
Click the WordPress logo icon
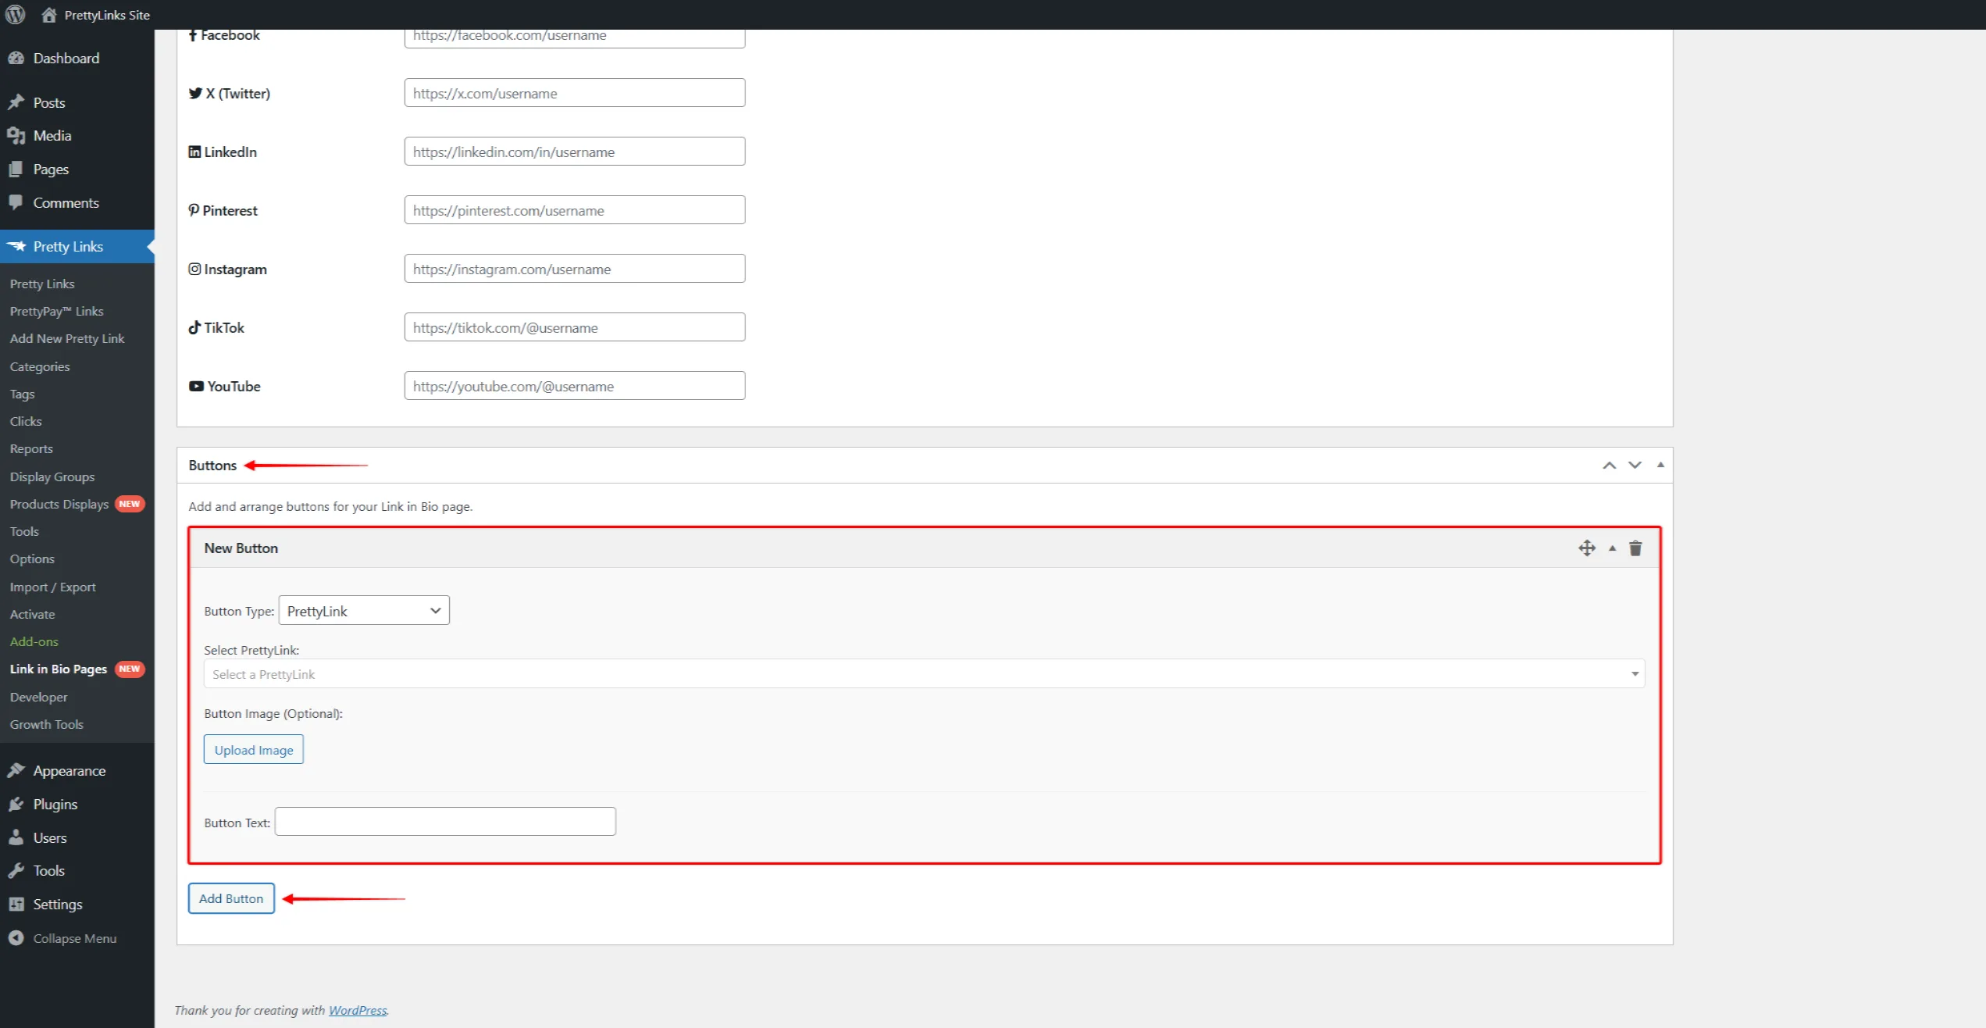pyautogui.click(x=16, y=15)
